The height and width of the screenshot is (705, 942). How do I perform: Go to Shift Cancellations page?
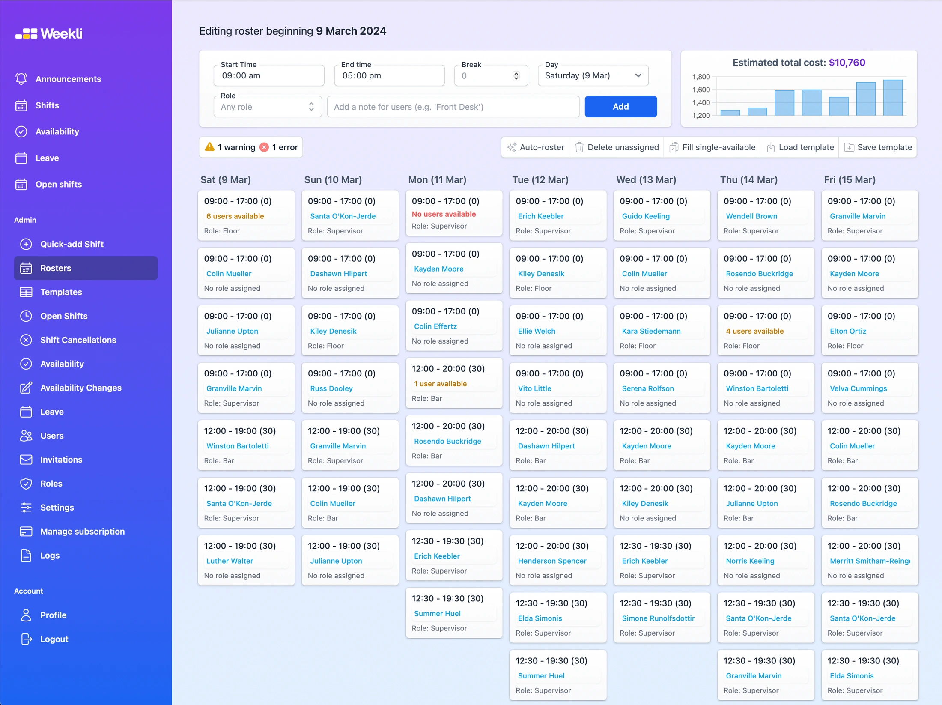(86, 340)
